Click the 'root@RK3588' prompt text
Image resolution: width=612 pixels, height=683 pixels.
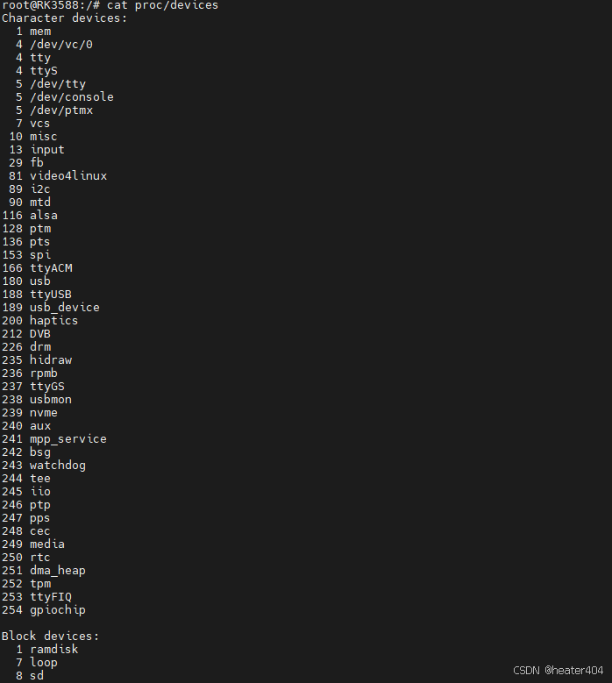[40, 5]
